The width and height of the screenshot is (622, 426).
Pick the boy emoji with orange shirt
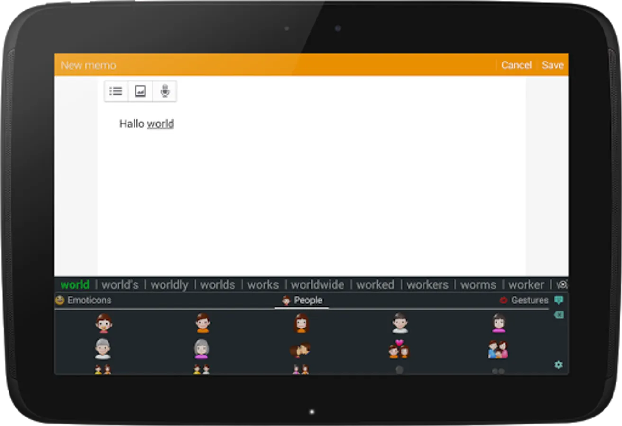click(202, 324)
